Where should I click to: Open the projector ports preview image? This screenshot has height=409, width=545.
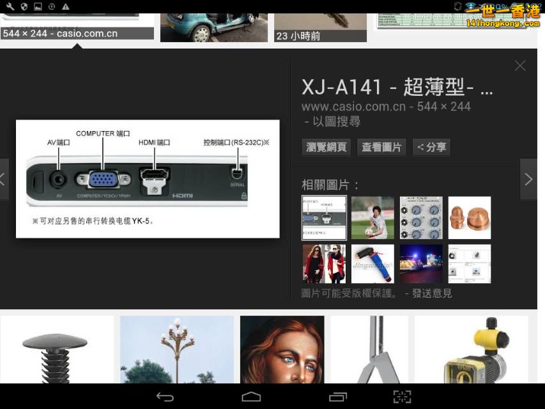148,179
